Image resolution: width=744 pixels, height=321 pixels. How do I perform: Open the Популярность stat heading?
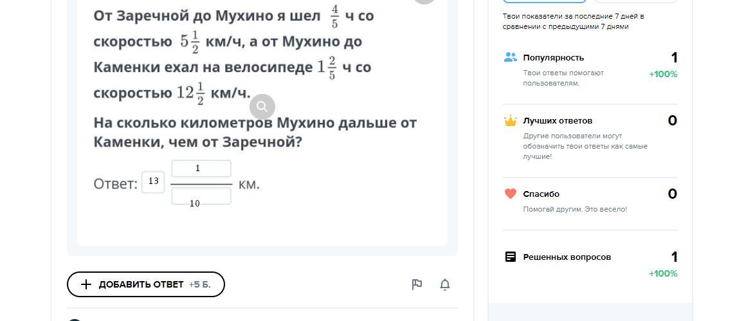[x=553, y=57]
